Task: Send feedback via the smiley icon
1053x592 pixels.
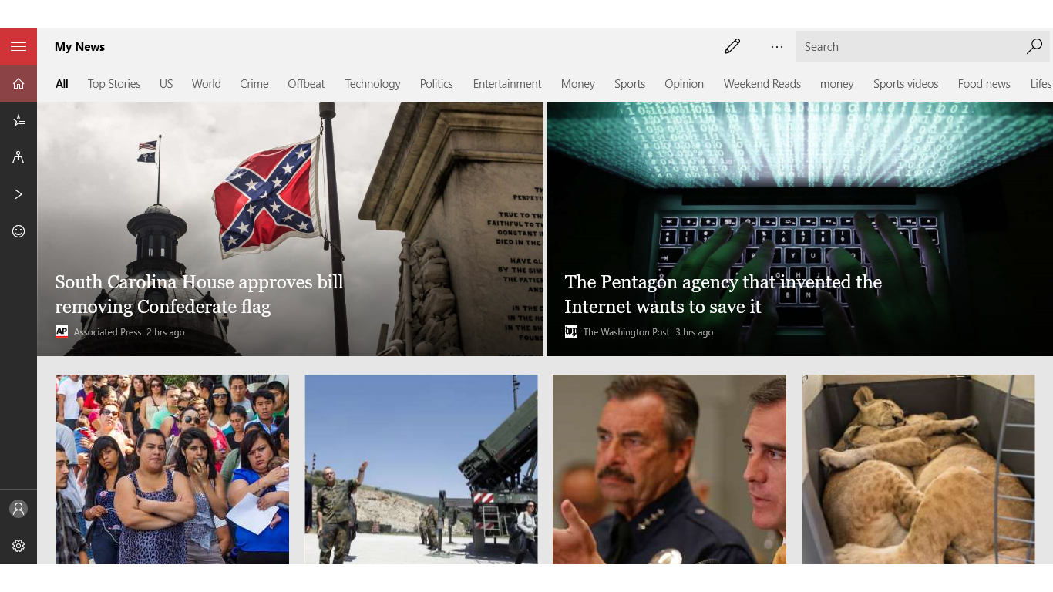Action: 18,230
